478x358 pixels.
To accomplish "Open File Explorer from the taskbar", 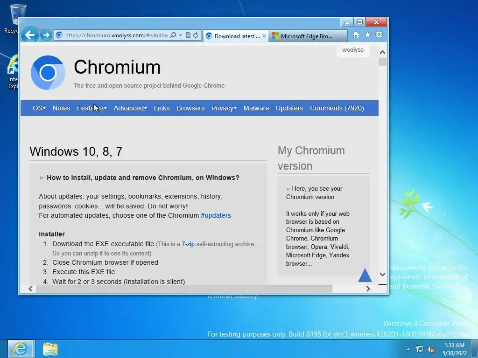I will (50, 349).
